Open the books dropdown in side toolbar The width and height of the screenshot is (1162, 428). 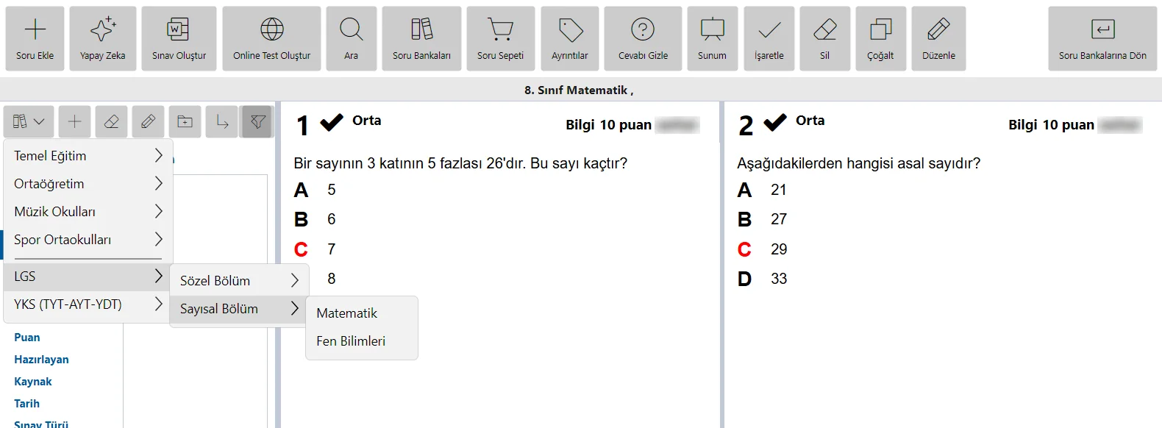click(29, 121)
